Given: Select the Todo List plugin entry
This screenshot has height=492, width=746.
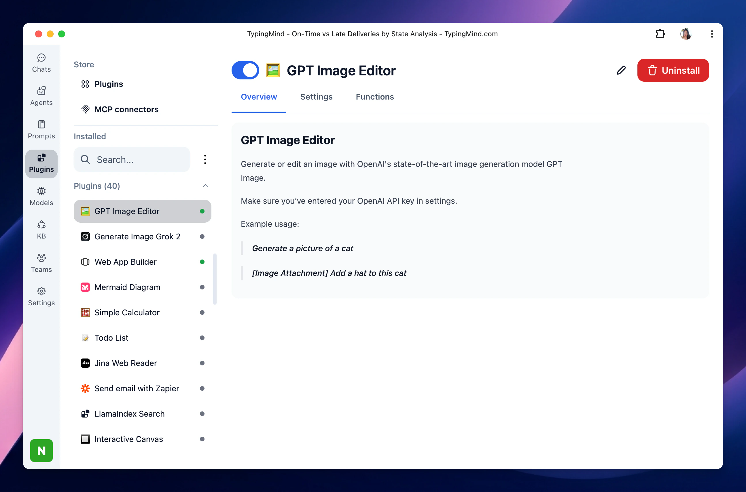Looking at the screenshot, I should click(142, 337).
